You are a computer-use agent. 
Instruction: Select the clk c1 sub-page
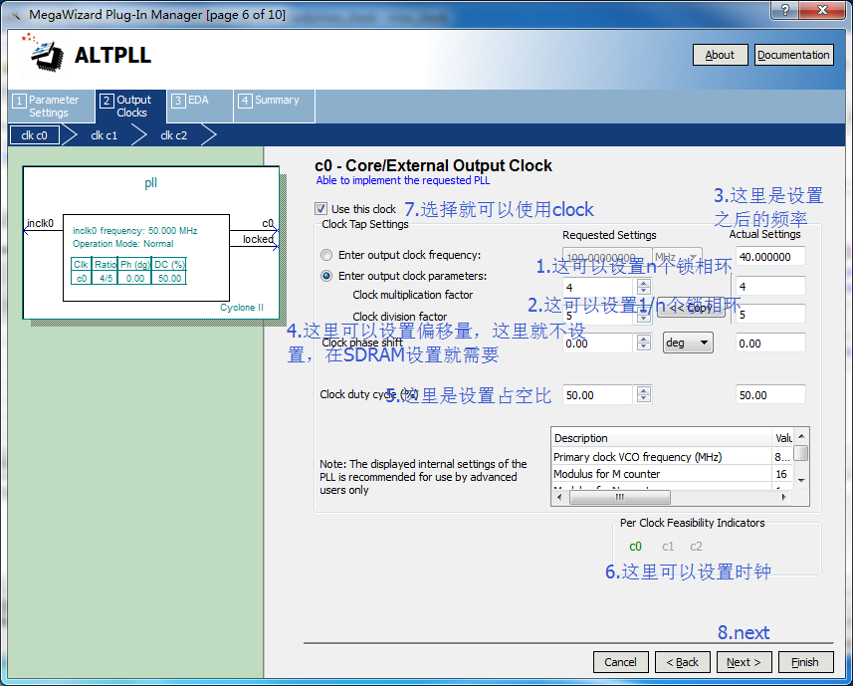(x=104, y=135)
